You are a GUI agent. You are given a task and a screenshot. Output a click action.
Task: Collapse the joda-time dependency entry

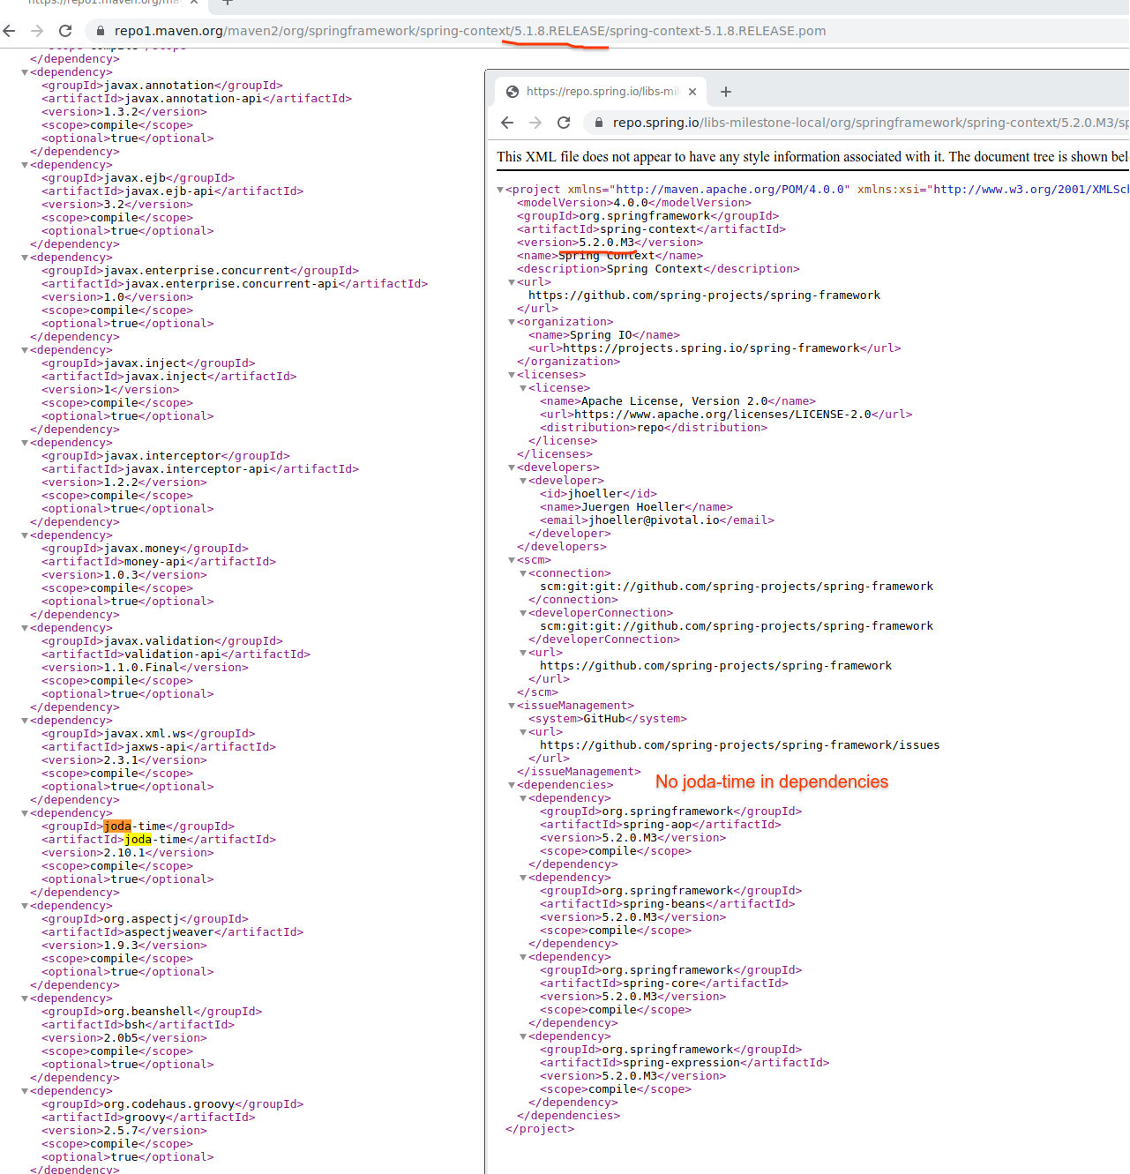(x=24, y=812)
